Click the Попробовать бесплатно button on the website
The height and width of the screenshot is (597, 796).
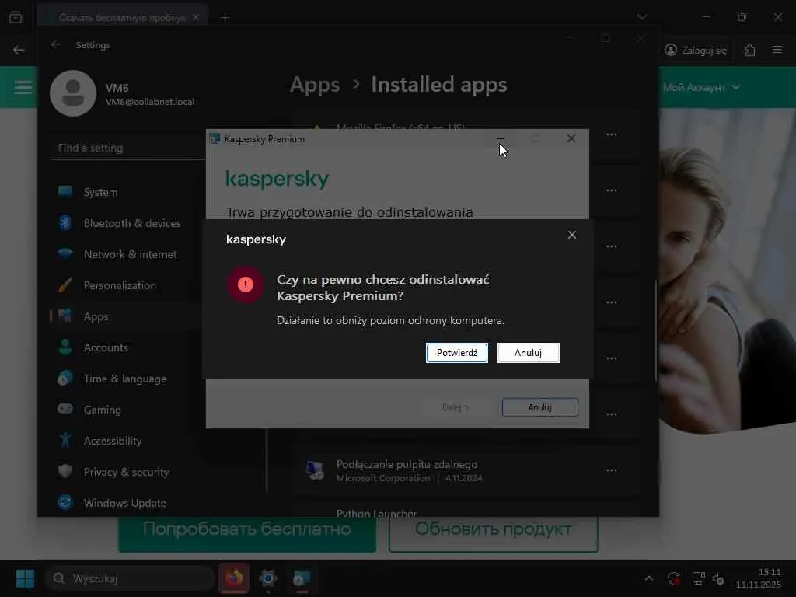(x=246, y=535)
